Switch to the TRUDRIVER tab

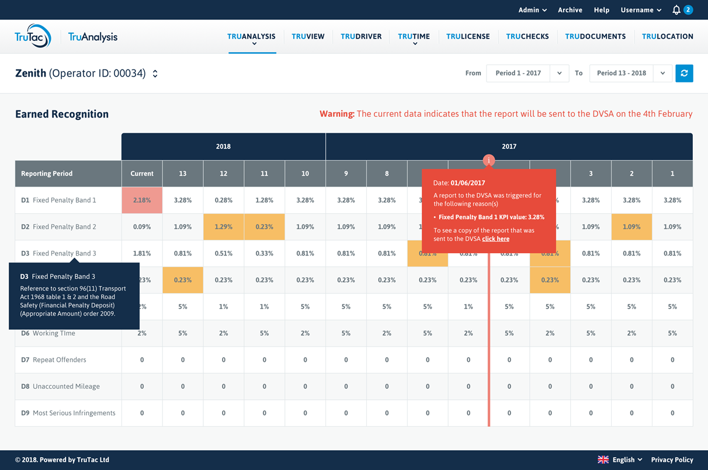coord(361,36)
